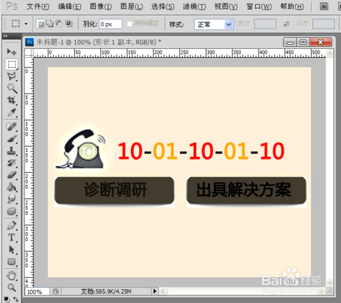
Task: Open the 图像(I) menu
Action: [x=101, y=7]
